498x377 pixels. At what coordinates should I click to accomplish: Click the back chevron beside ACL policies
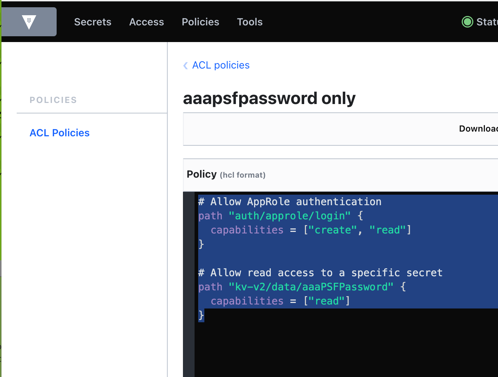185,66
